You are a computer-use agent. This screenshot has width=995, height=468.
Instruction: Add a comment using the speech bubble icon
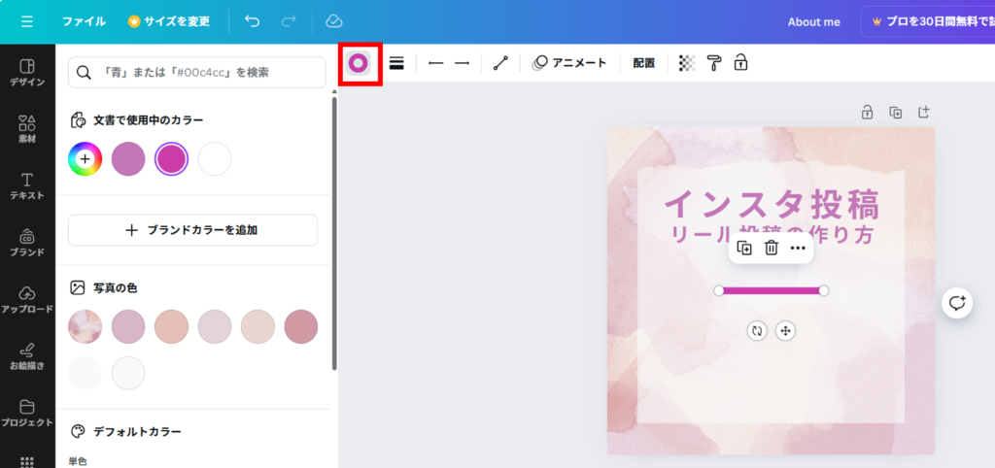pyautogui.click(x=957, y=303)
